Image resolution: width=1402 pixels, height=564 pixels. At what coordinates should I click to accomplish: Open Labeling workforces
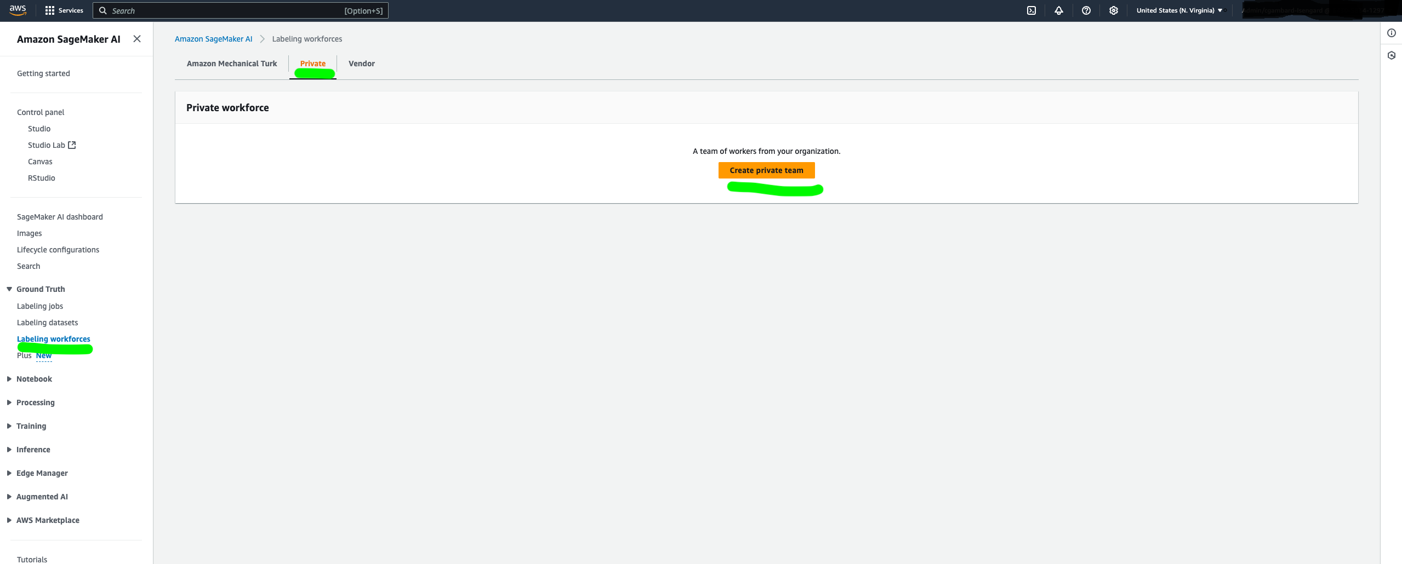click(54, 339)
